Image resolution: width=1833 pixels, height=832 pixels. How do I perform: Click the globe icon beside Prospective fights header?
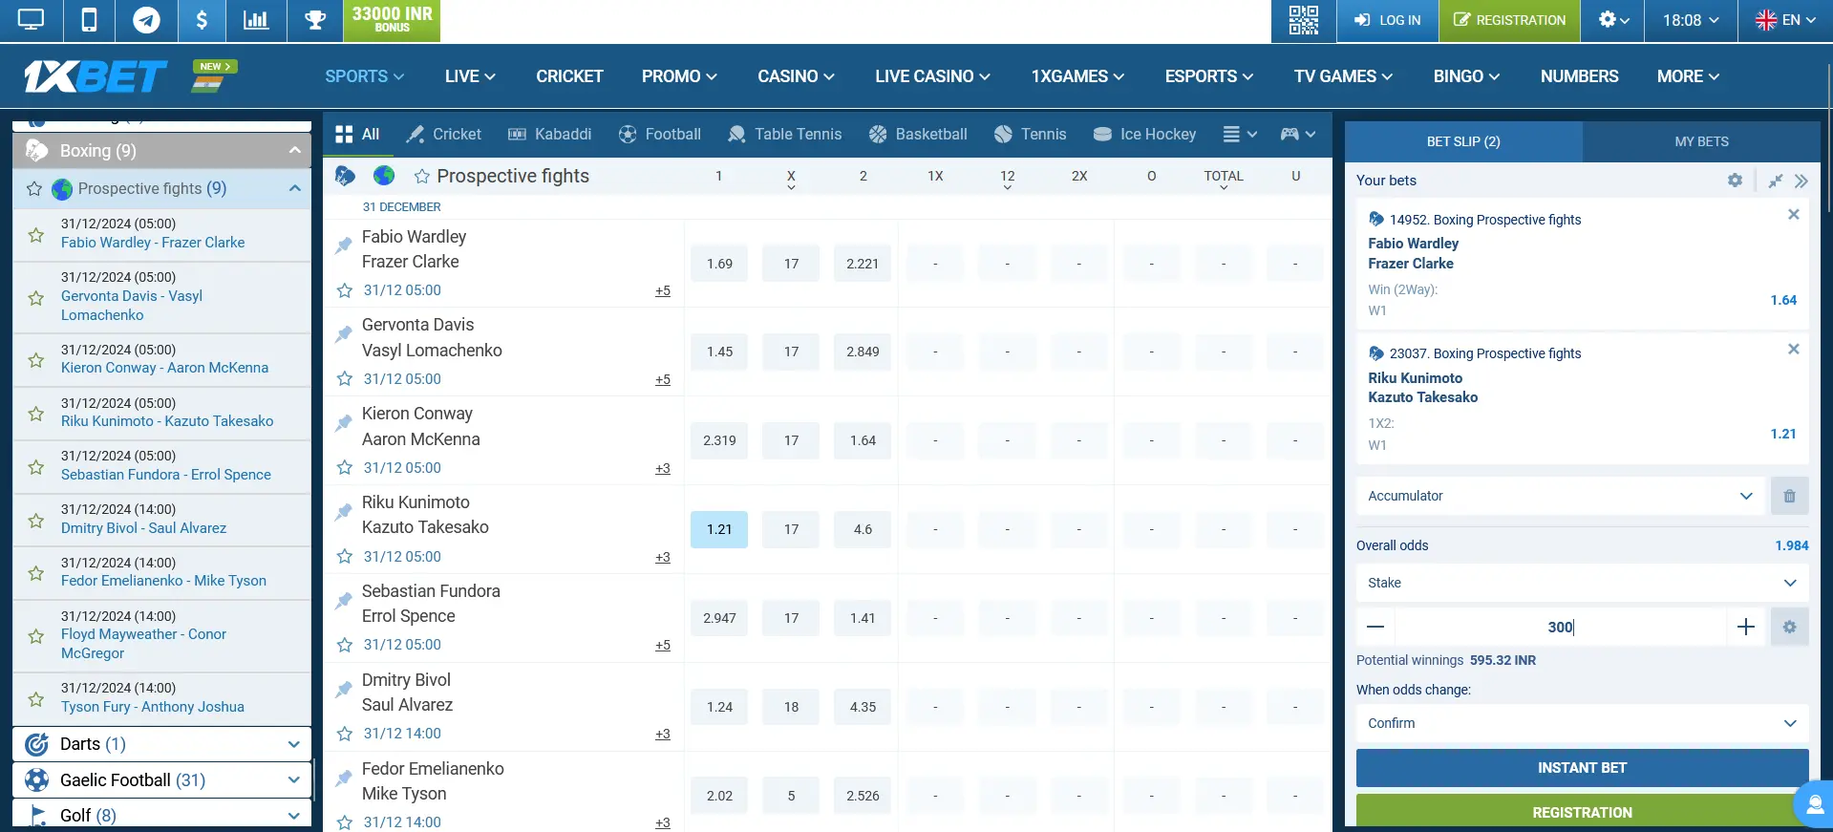click(x=384, y=176)
